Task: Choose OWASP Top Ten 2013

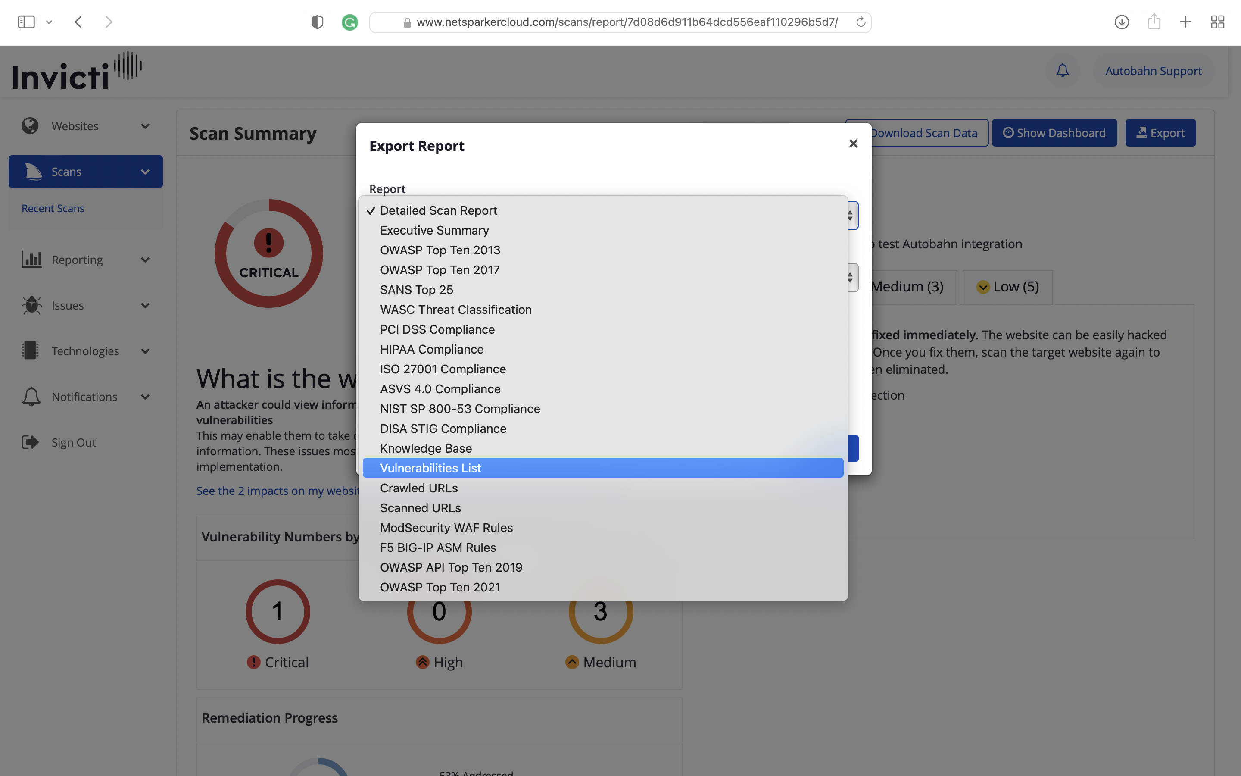Action: click(603, 250)
